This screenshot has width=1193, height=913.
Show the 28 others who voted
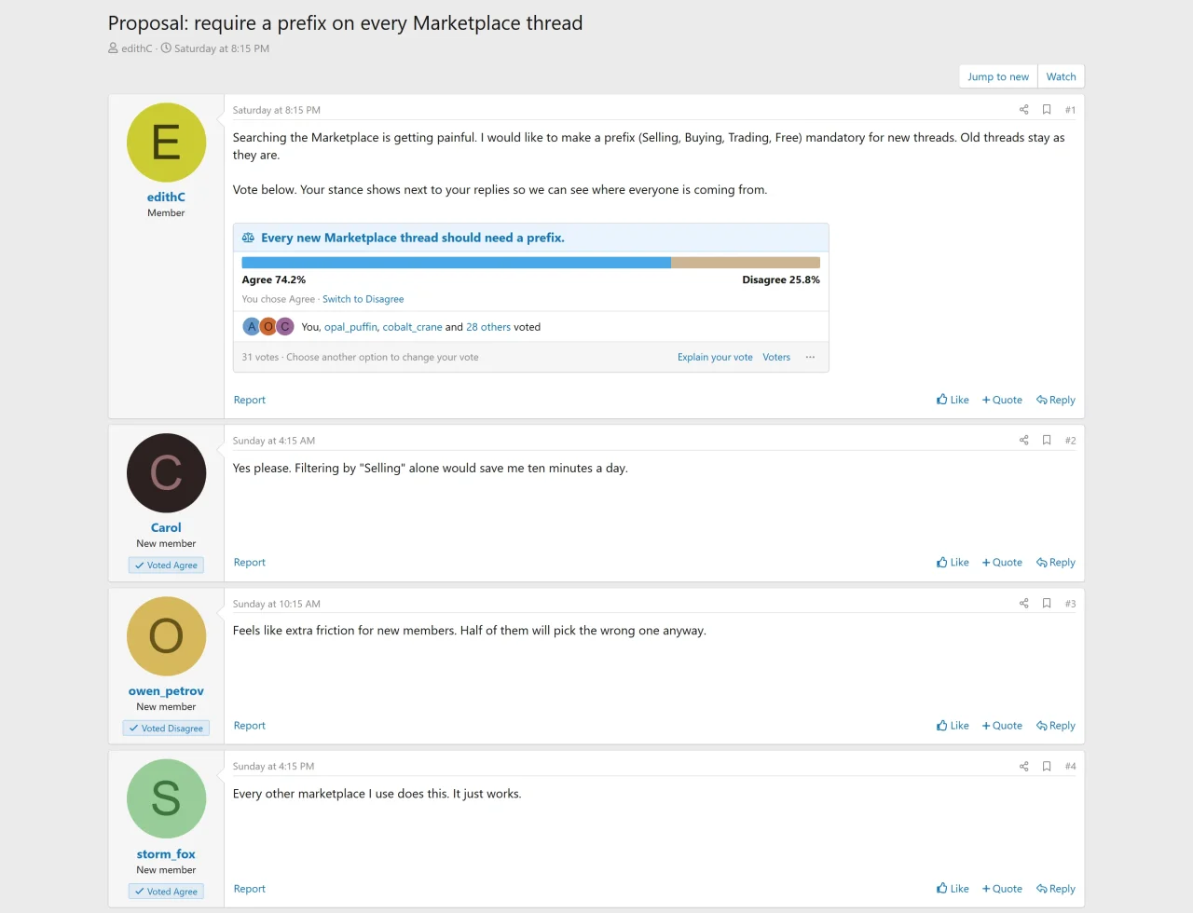[488, 327]
